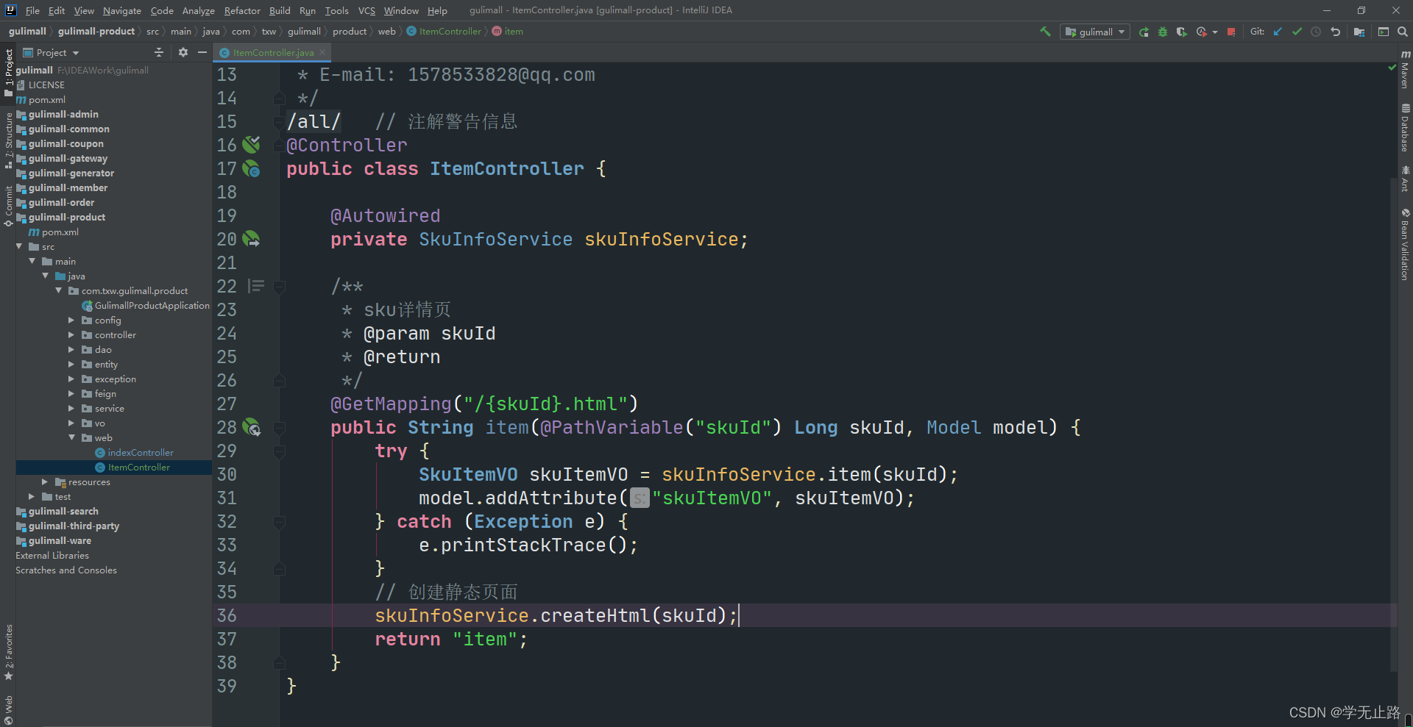The width and height of the screenshot is (1413, 727).
Task: Select gulimall-gateway module in tree
Action: [x=68, y=159]
